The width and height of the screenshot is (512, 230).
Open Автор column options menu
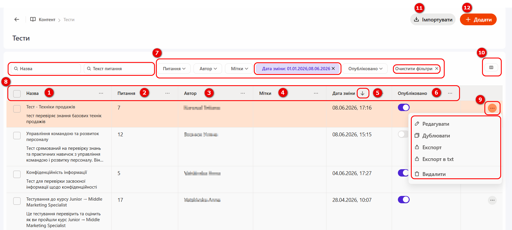pyautogui.click(x=243, y=93)
